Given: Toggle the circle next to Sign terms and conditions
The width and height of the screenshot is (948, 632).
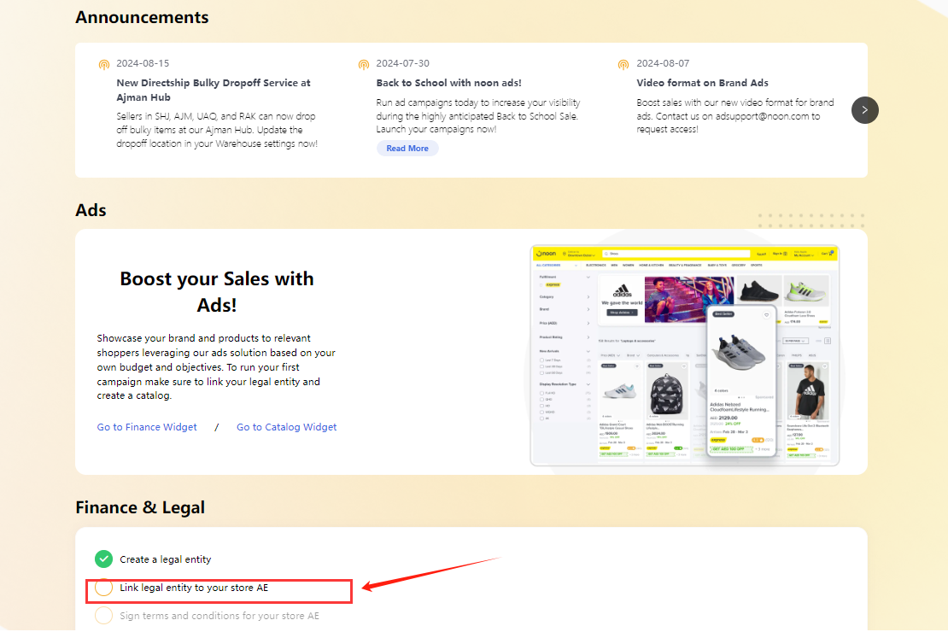Looking at the screenshot, I should (x=103, y=616).
